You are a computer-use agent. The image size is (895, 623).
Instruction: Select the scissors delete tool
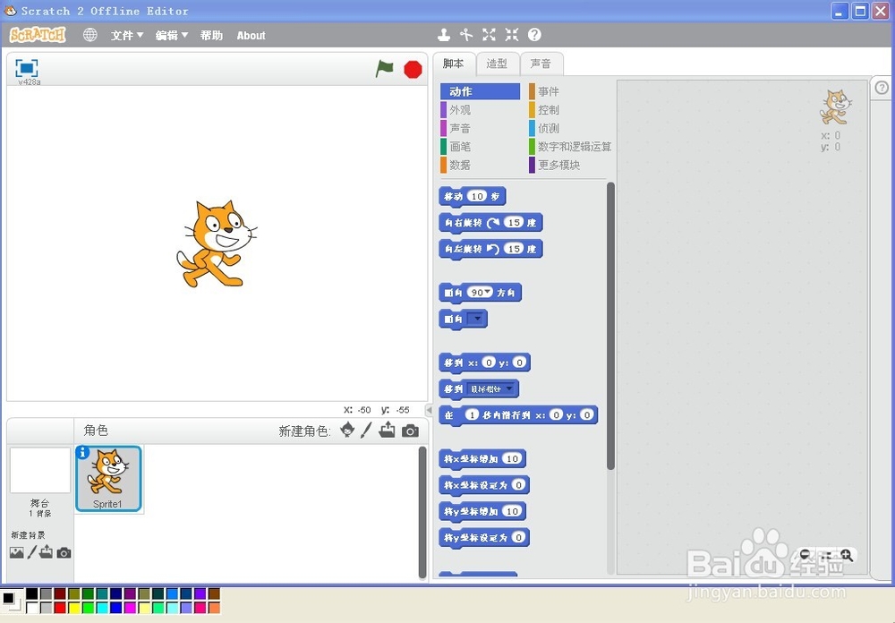466,35
